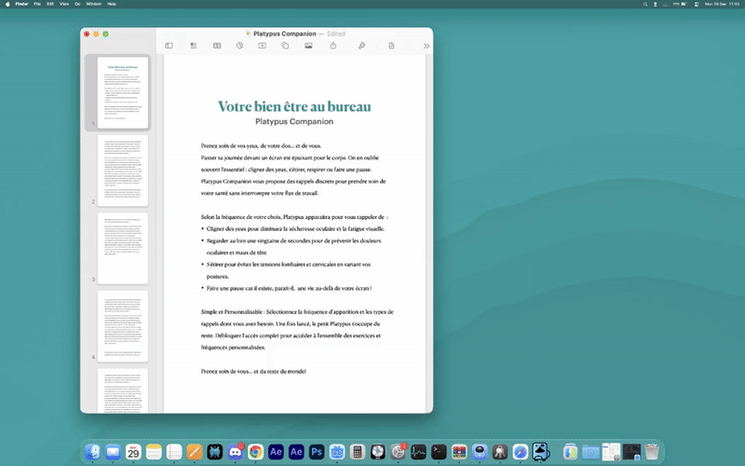Open the File menu

[x=37, y=5]
